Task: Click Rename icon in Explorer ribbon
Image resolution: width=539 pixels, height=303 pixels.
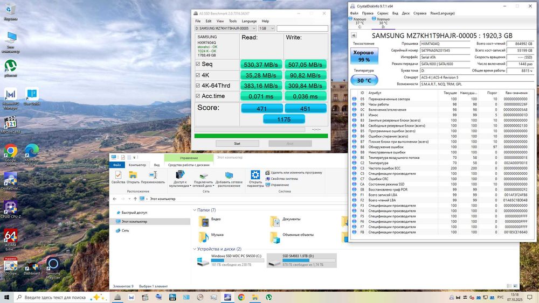Action: [x=153, y=178]
